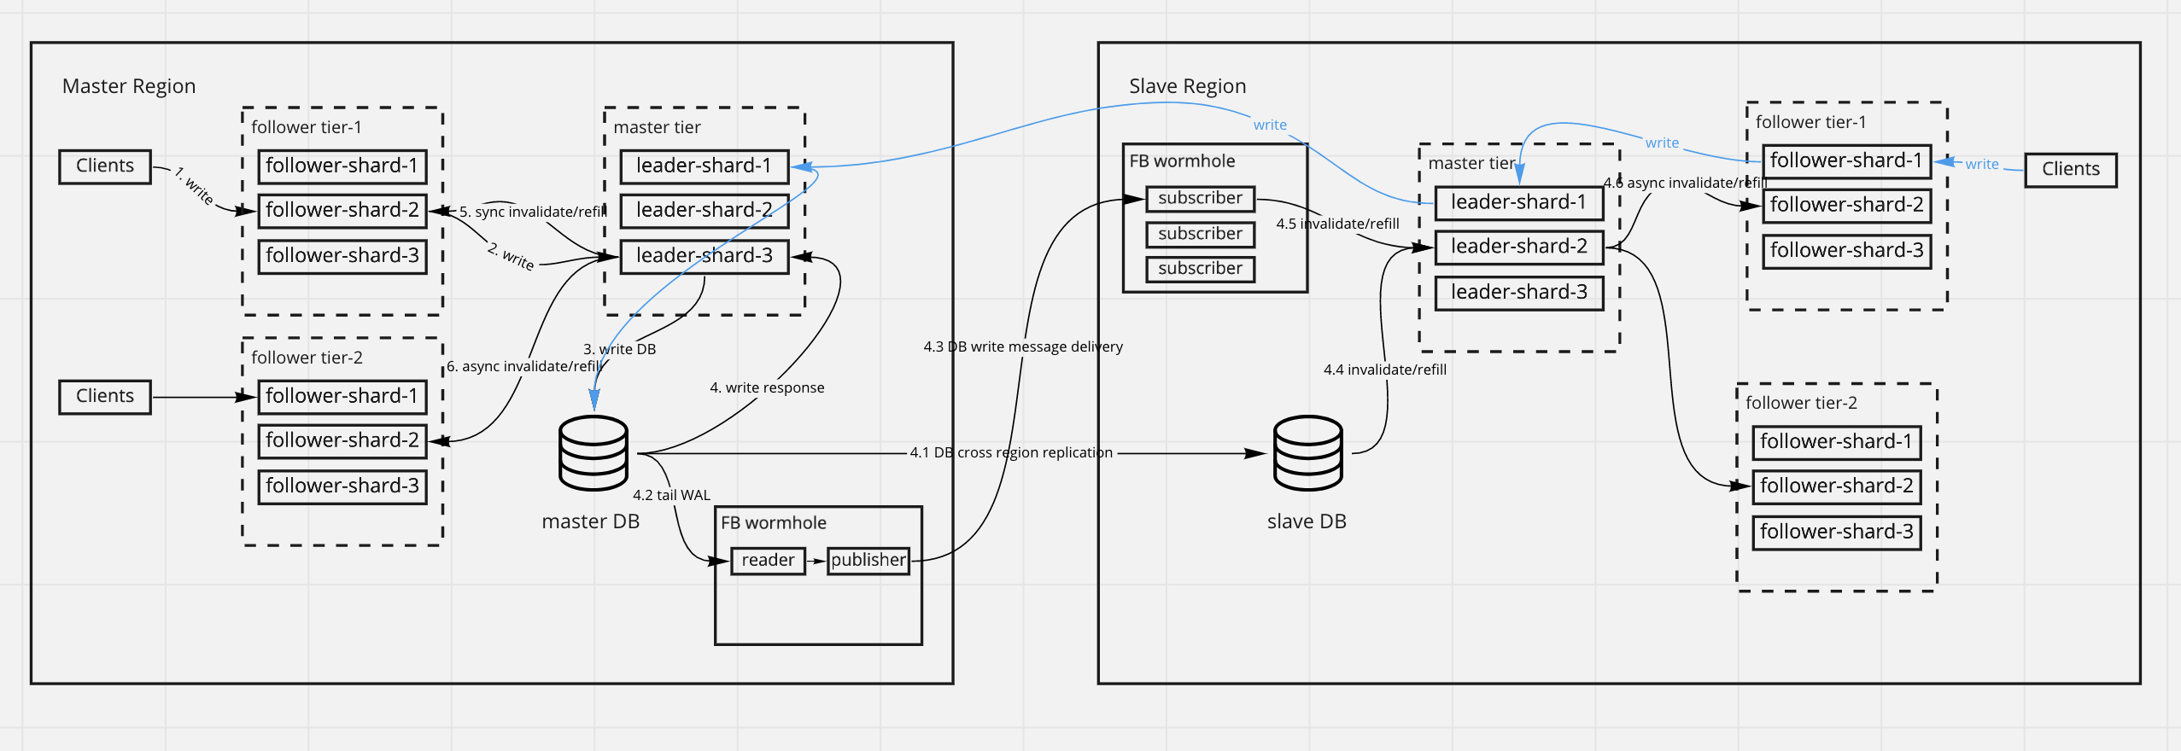Image resolution: width=2181 pixels, height=751 pixels.
Task: Select leader-shard-3 in Master Region master tier
Action: point(704,256)
